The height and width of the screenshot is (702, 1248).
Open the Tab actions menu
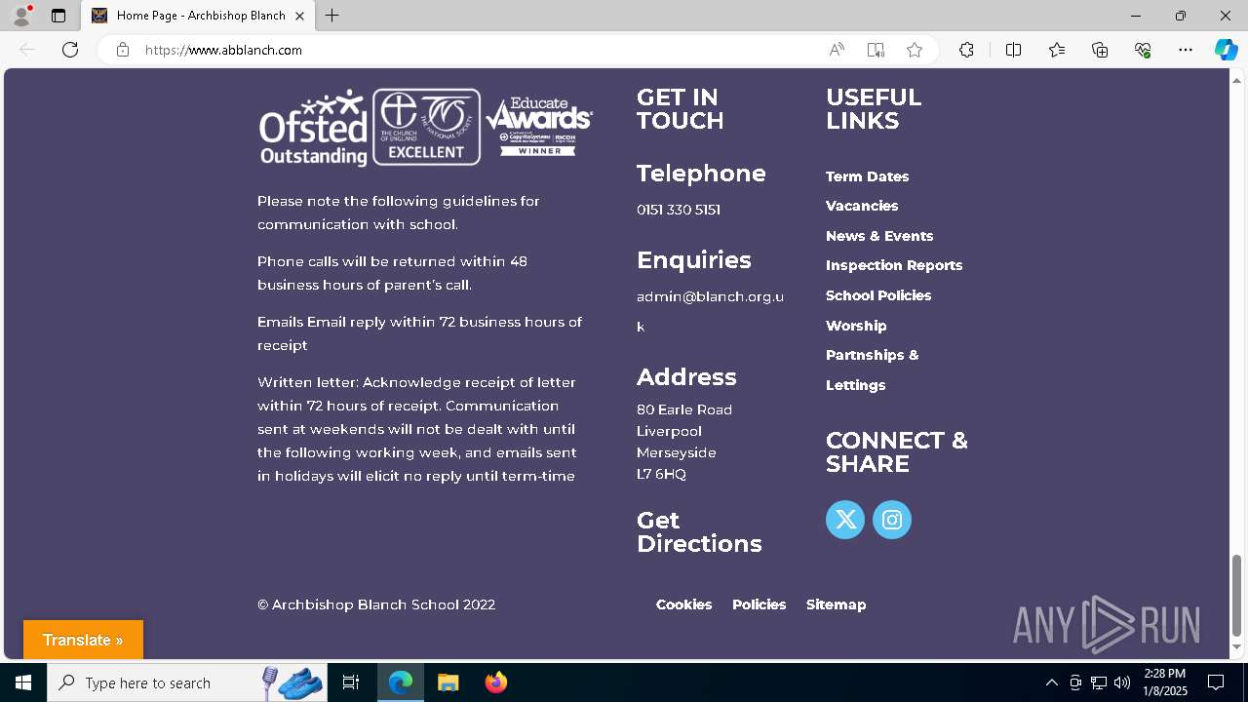[58, 16]
